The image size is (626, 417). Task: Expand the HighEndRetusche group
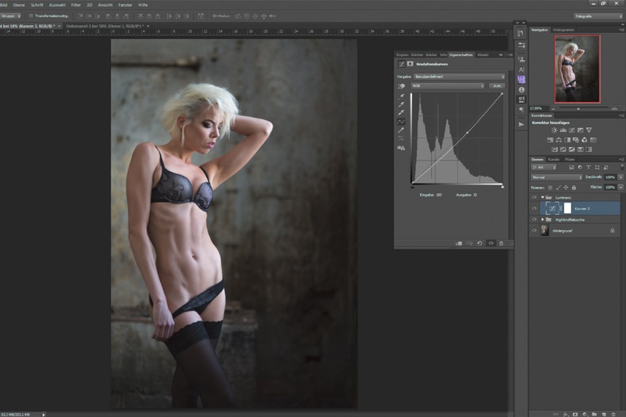(542, 220)
